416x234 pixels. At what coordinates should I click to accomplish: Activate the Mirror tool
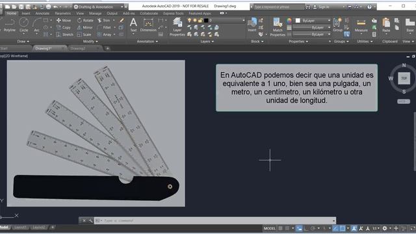(85, 27)
